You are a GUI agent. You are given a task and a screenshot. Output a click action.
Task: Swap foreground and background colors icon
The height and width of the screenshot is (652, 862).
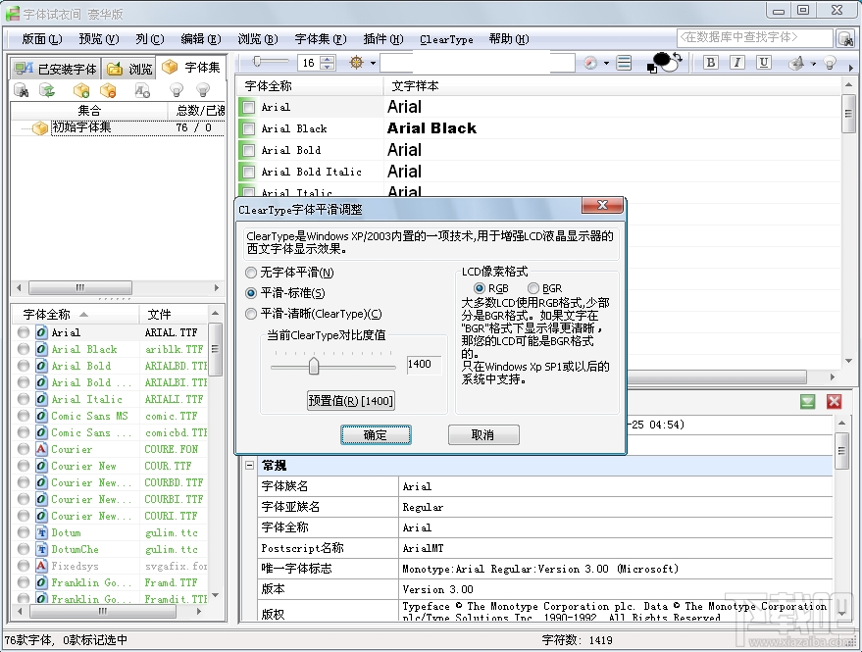tap(678, 57)
